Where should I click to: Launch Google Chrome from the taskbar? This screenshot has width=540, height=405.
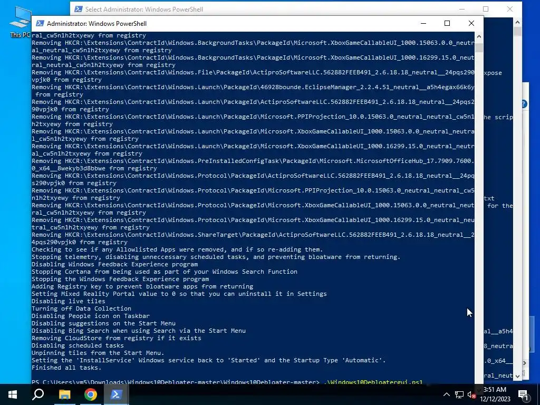tap(90, 394)
